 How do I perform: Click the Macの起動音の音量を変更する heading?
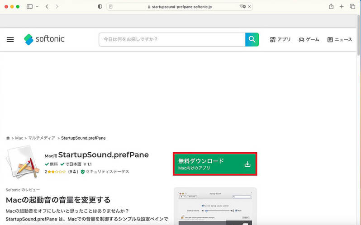coord(58,200)
